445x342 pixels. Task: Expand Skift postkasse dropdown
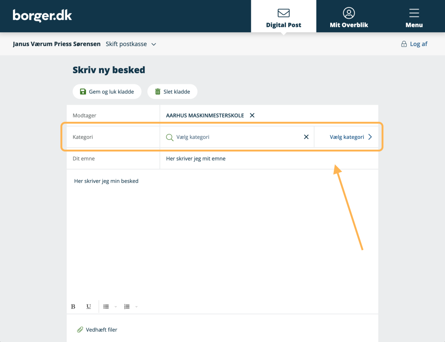click(x=131, y=44)
